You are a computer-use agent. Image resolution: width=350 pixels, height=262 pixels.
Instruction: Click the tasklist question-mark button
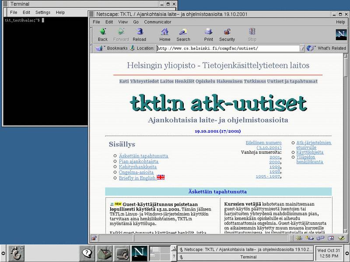[174, 257]
